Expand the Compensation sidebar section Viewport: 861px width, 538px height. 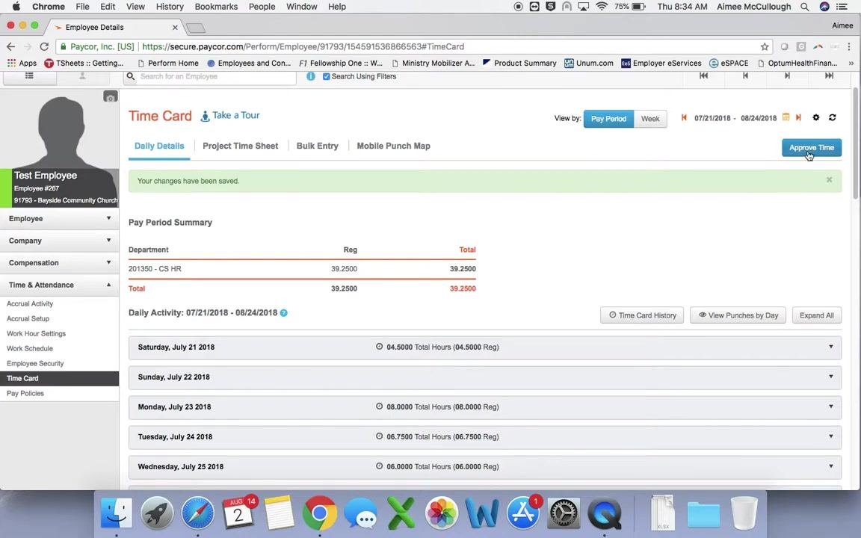[x=59, y=262]
